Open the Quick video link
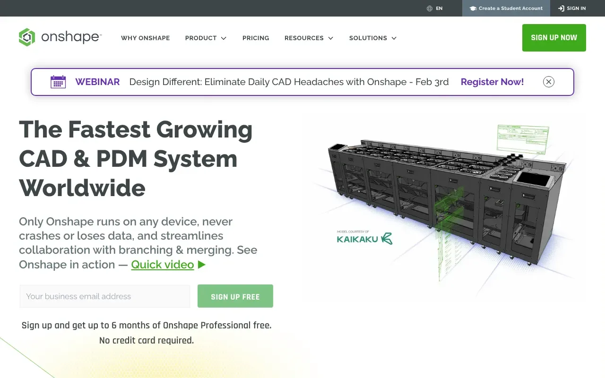The height and width of the screenshot is (378, 605). [x=163, y=265]
